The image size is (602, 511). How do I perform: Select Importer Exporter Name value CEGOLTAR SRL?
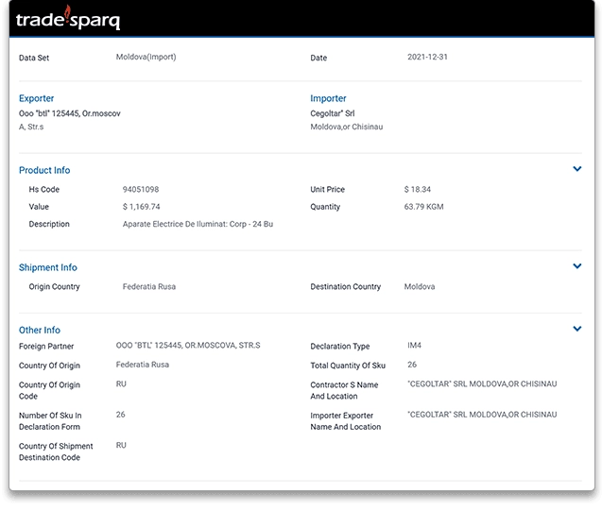[x=482, y=415]
